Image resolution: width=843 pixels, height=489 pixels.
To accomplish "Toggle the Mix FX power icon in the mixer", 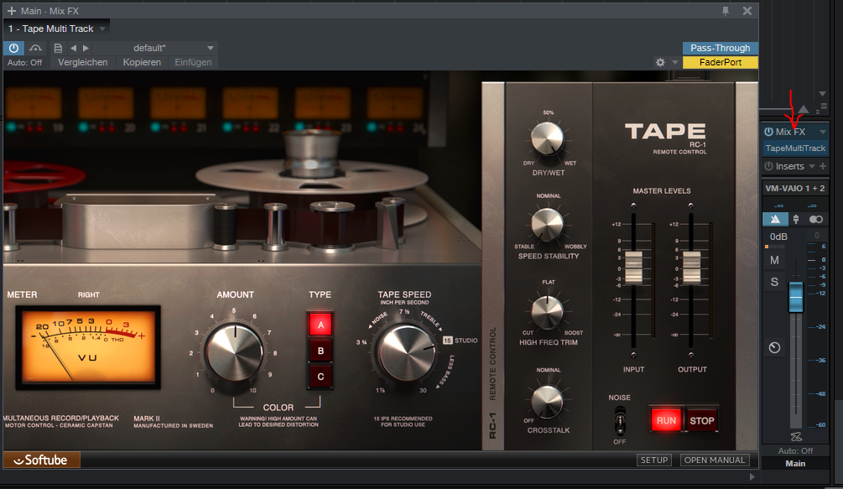I will 769,132.
